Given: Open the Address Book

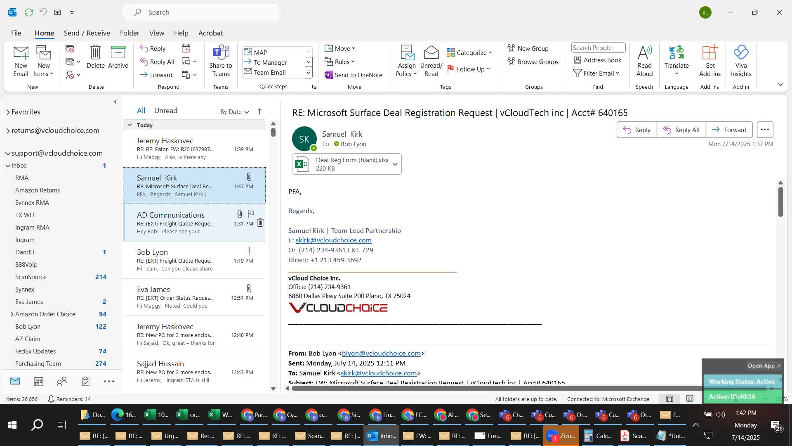Looking at the screenshot, I should [x=597, y=60].
